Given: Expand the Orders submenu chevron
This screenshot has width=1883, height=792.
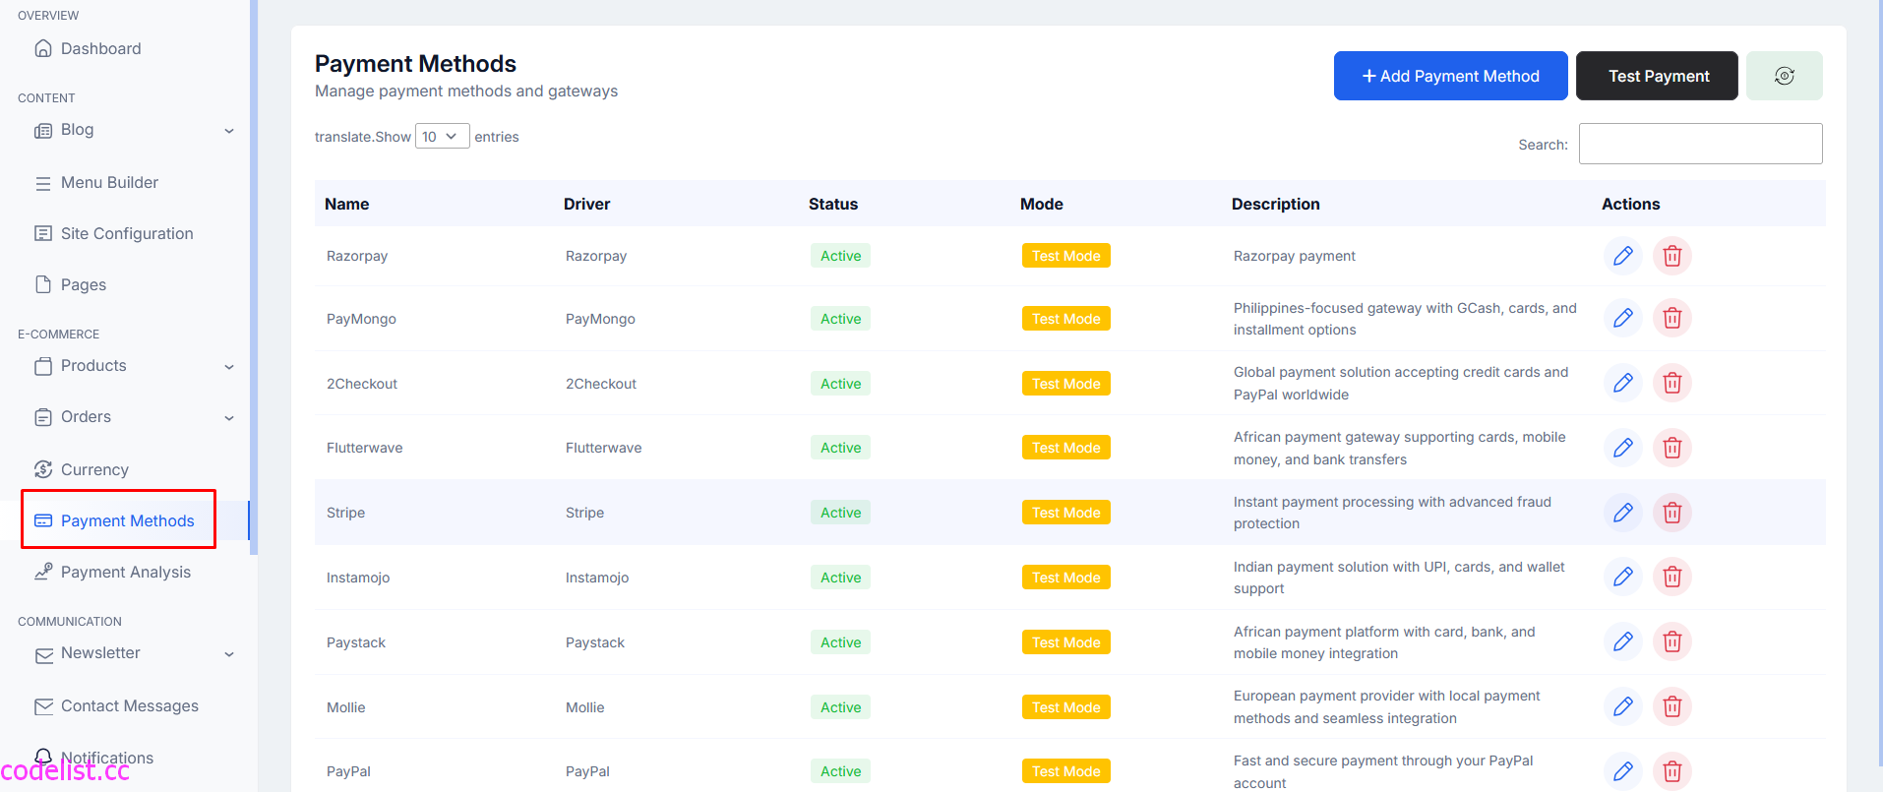Looking at the screenshot, I should coord(229,418).
